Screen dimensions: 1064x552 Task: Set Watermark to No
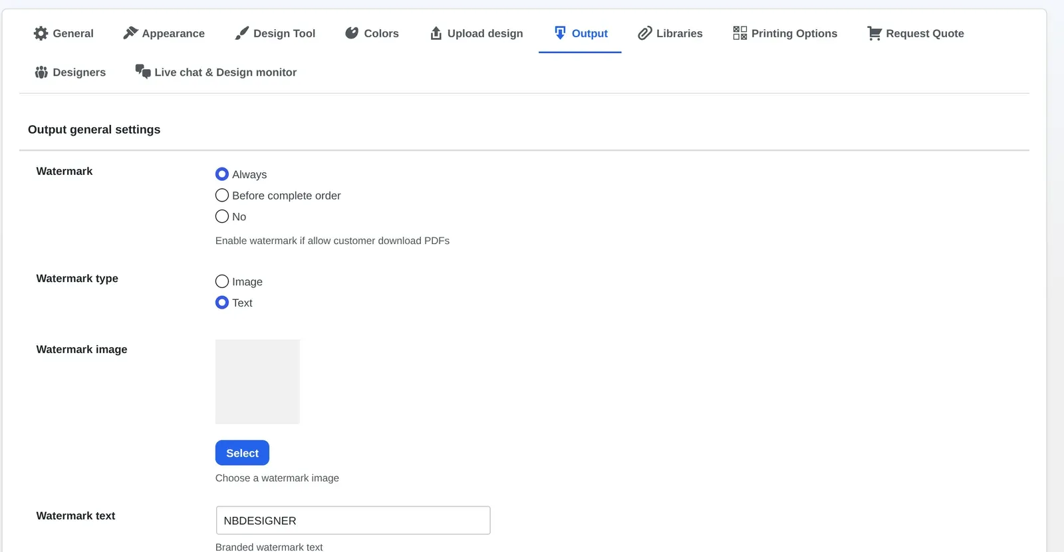click(222, 216)
